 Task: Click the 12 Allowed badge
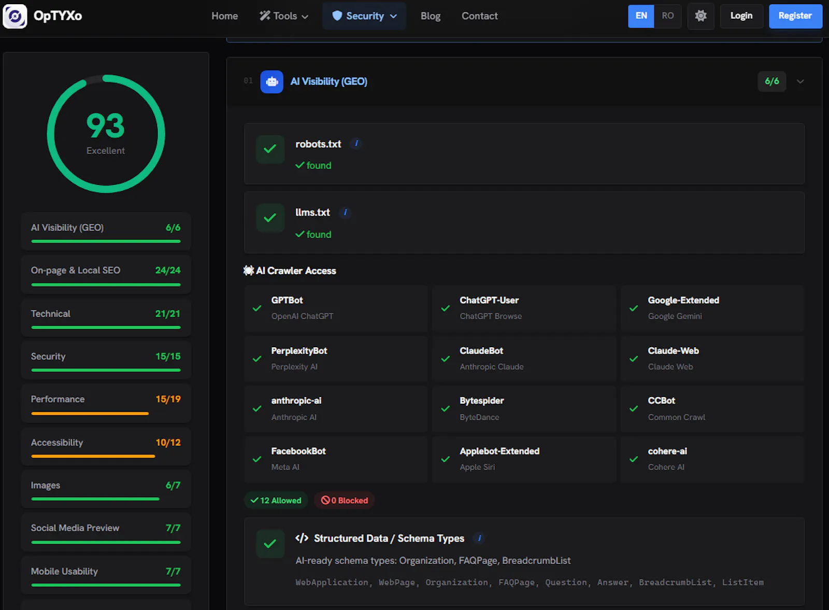[276, 500]
